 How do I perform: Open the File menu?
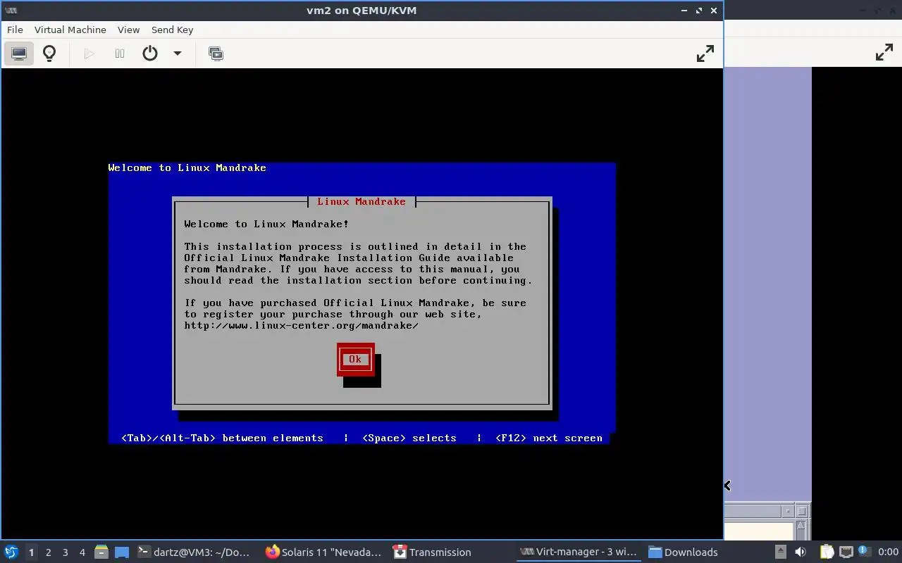15,30
